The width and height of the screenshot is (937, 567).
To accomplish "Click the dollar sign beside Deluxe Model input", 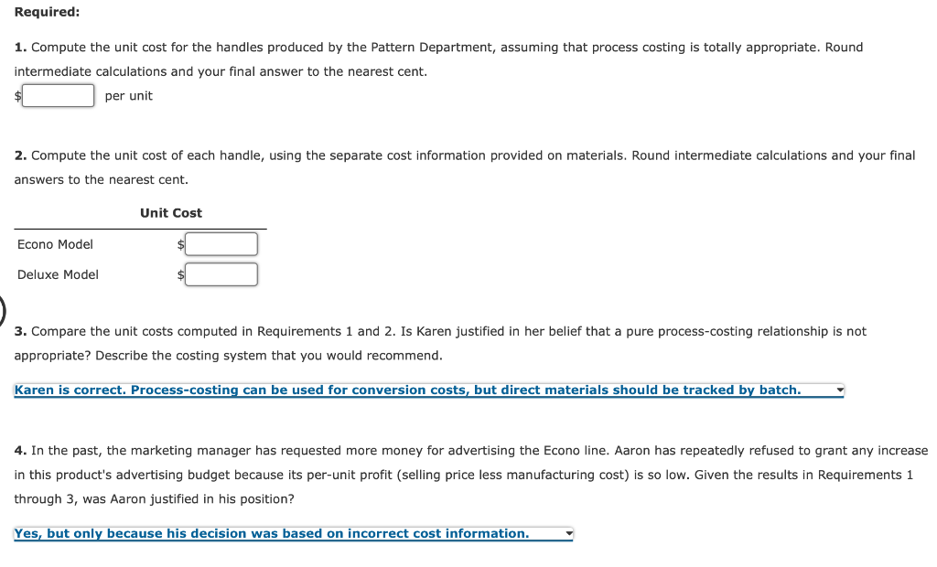I will pyautogui.click(x=180, y=274).
